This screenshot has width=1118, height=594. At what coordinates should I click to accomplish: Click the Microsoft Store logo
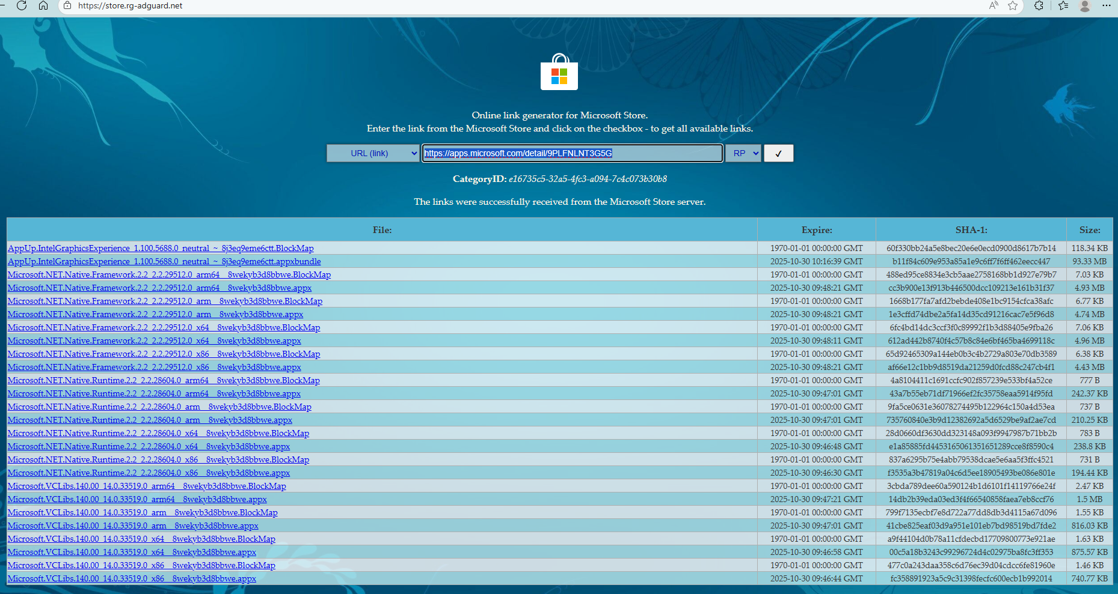559,71
